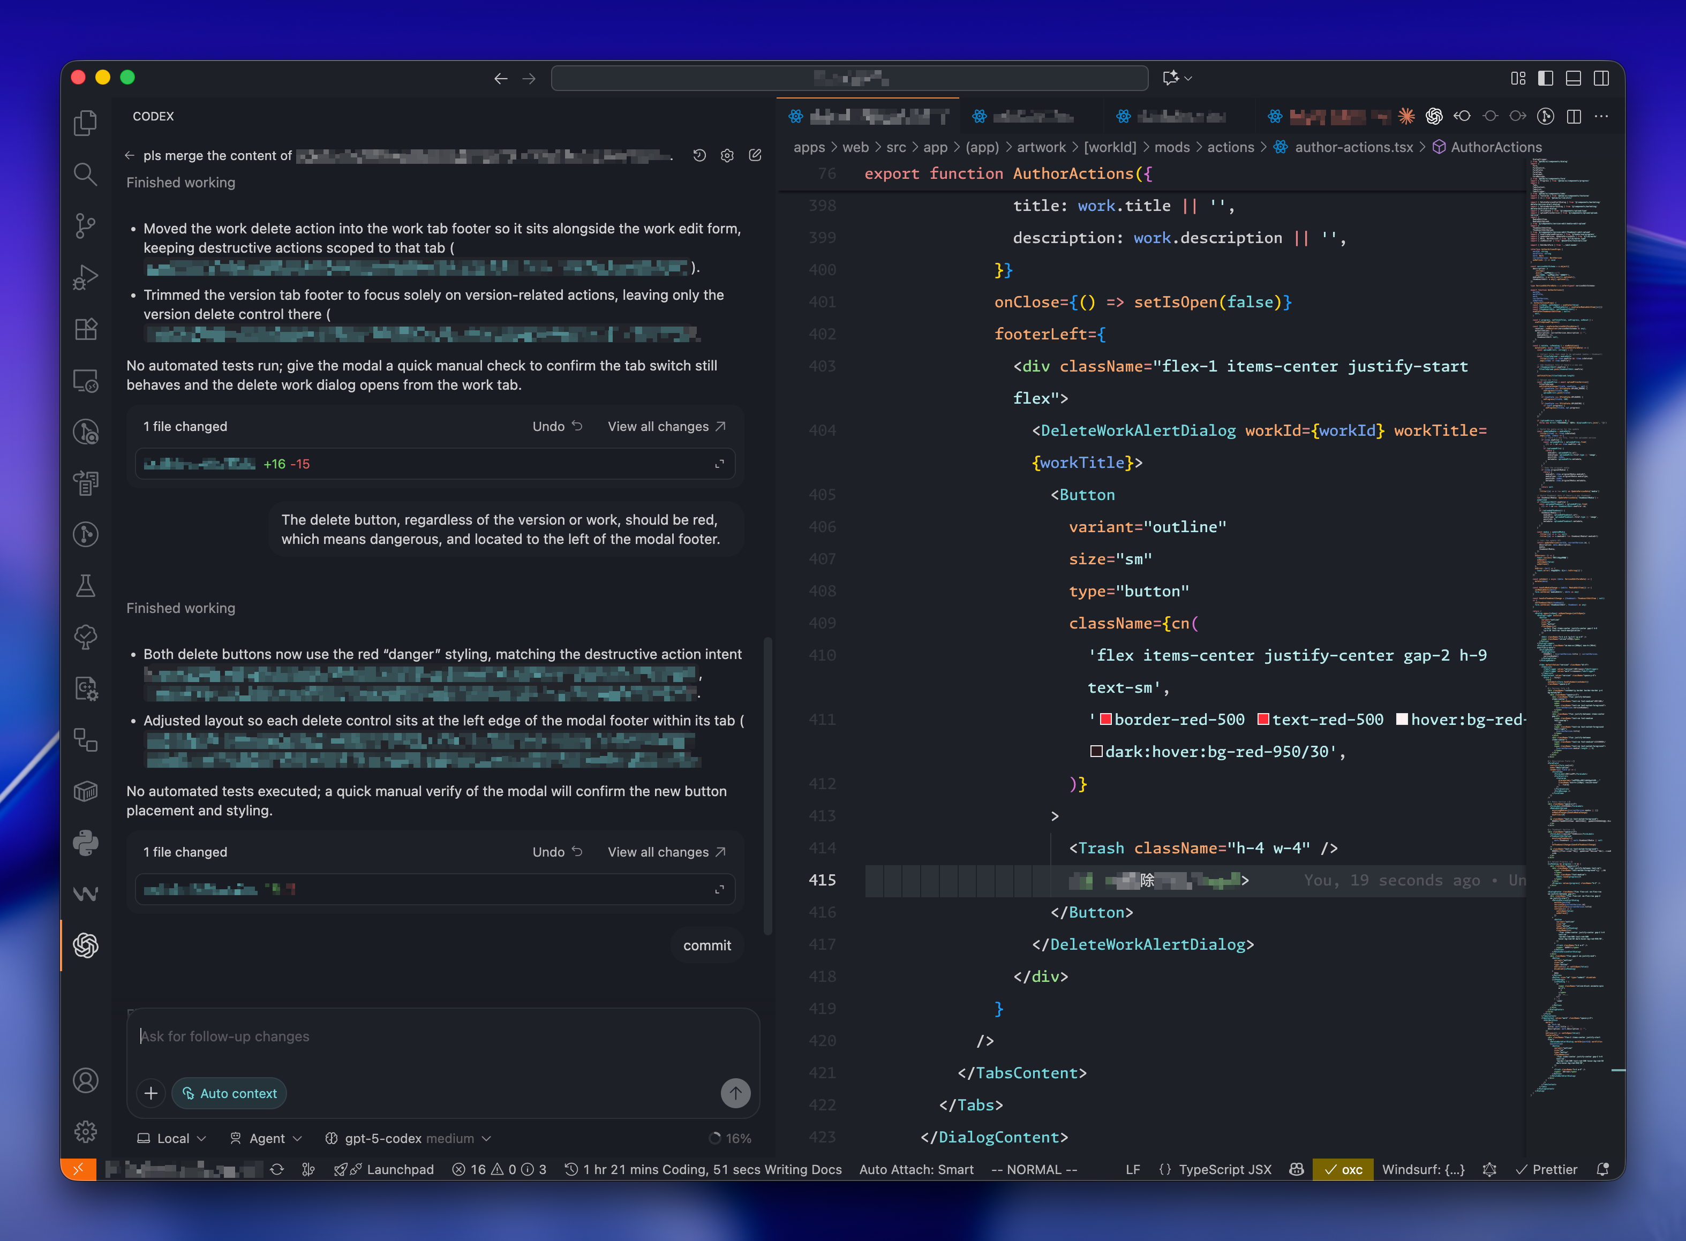This screenshot has height=1241, width=1686.
Task: Open Testing flask icon view
Action: point(86,585)
